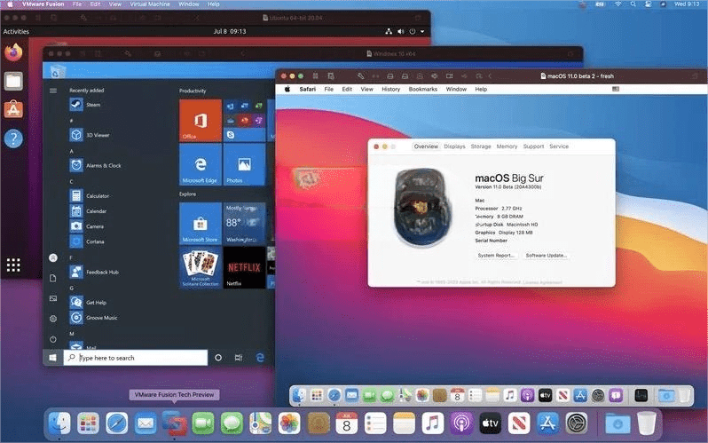Screen dimensions: 708x443
Task: Open Ubuntu system menu dropdown arrow
Action: pos(422,31)
